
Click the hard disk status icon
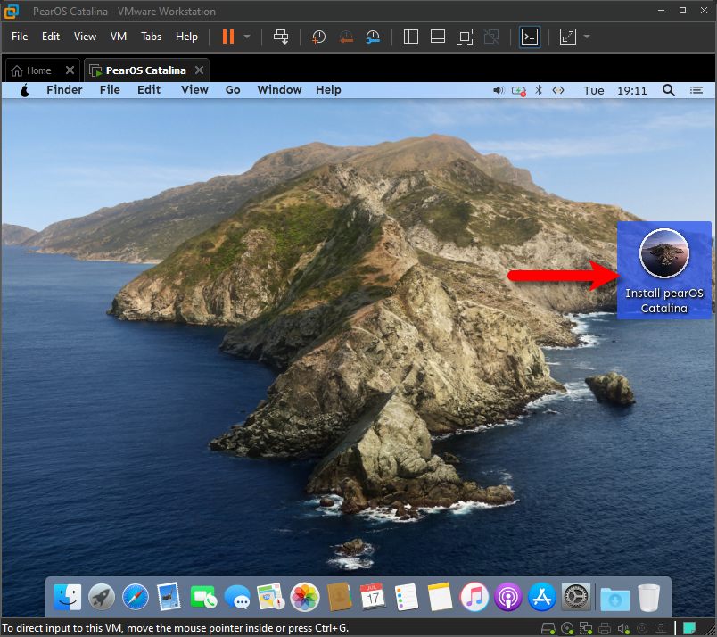click(x=548, y=628)
